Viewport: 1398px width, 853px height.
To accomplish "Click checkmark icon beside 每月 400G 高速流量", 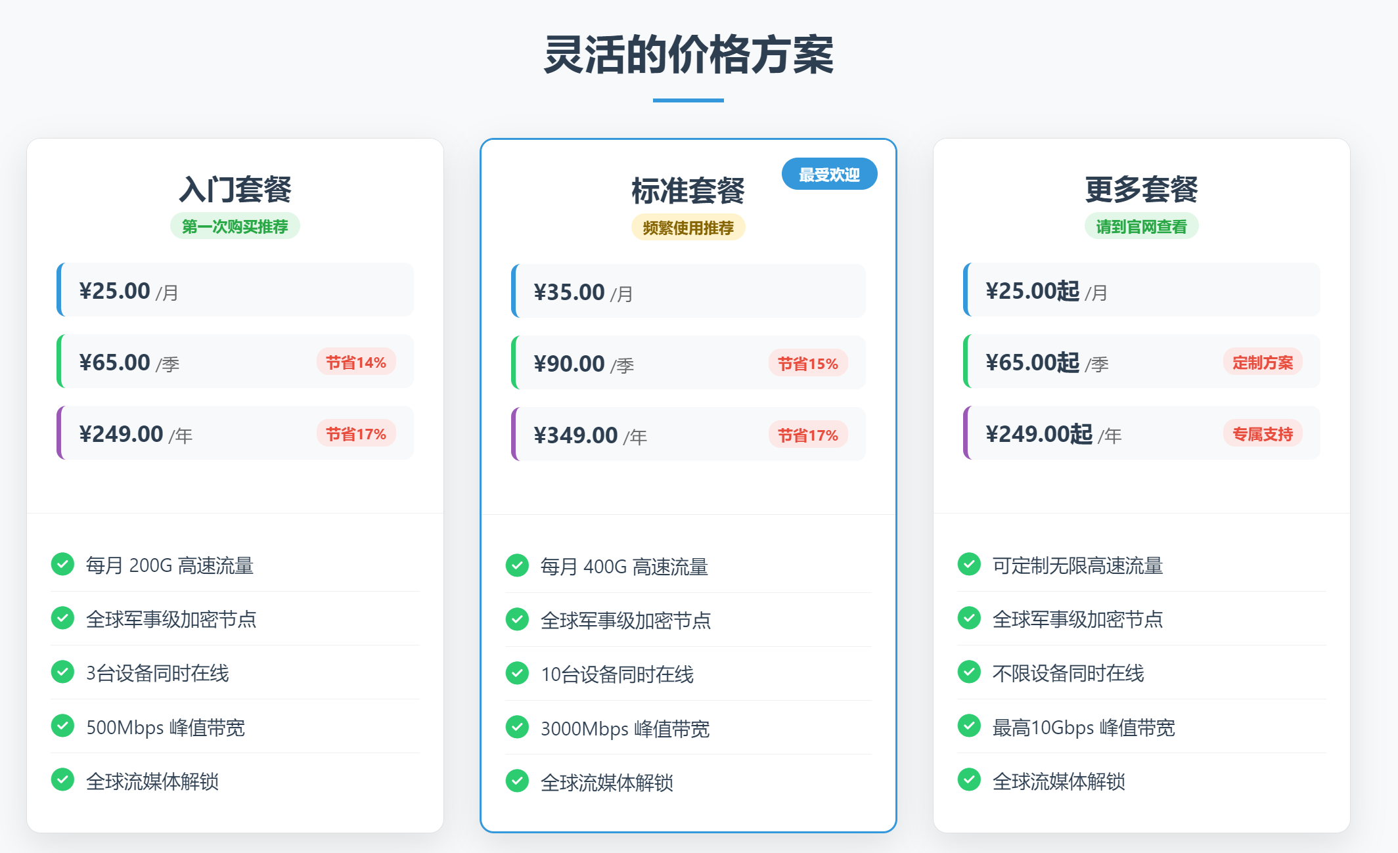I will (517, 565).
